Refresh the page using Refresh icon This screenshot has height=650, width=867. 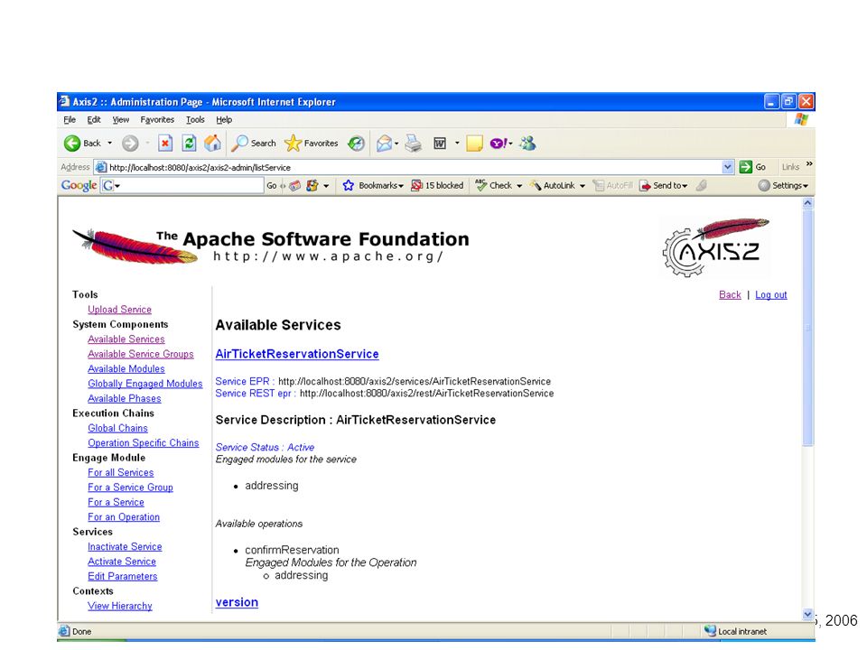pyautogui.click(x=189, y=144)
